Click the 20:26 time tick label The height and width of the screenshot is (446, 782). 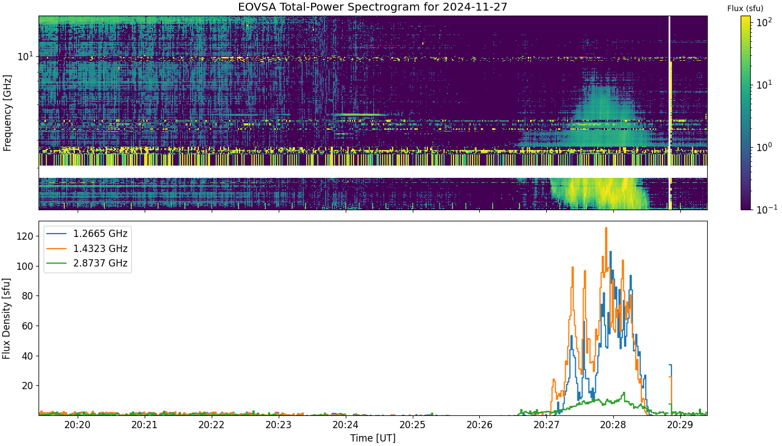point(479,425)
